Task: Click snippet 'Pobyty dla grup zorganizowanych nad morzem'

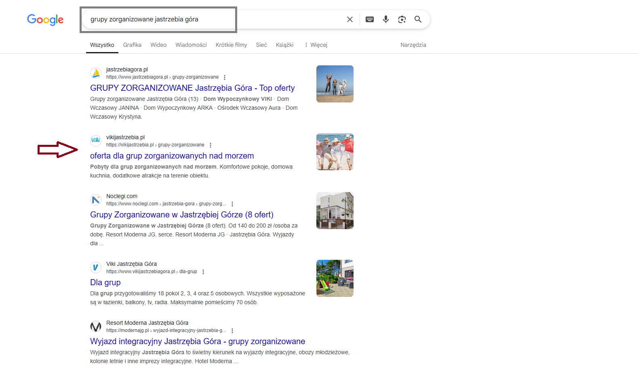Action: 153,167
